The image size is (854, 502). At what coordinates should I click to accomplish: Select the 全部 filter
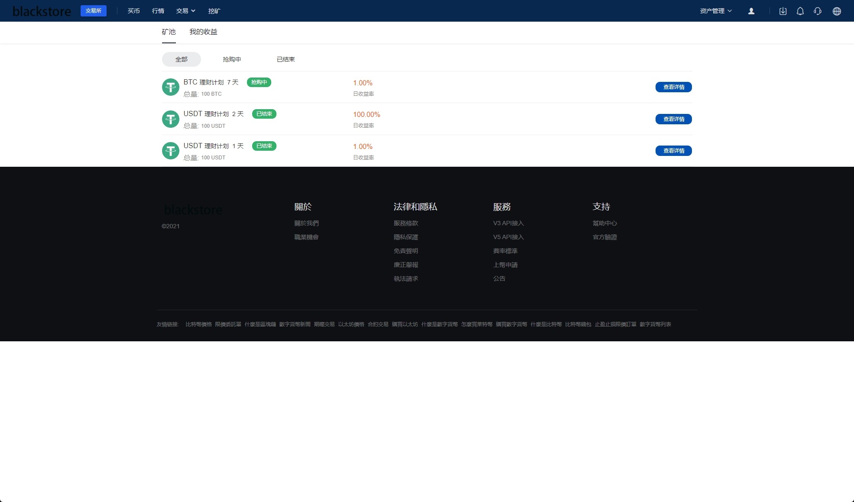(x=182, y=59)
